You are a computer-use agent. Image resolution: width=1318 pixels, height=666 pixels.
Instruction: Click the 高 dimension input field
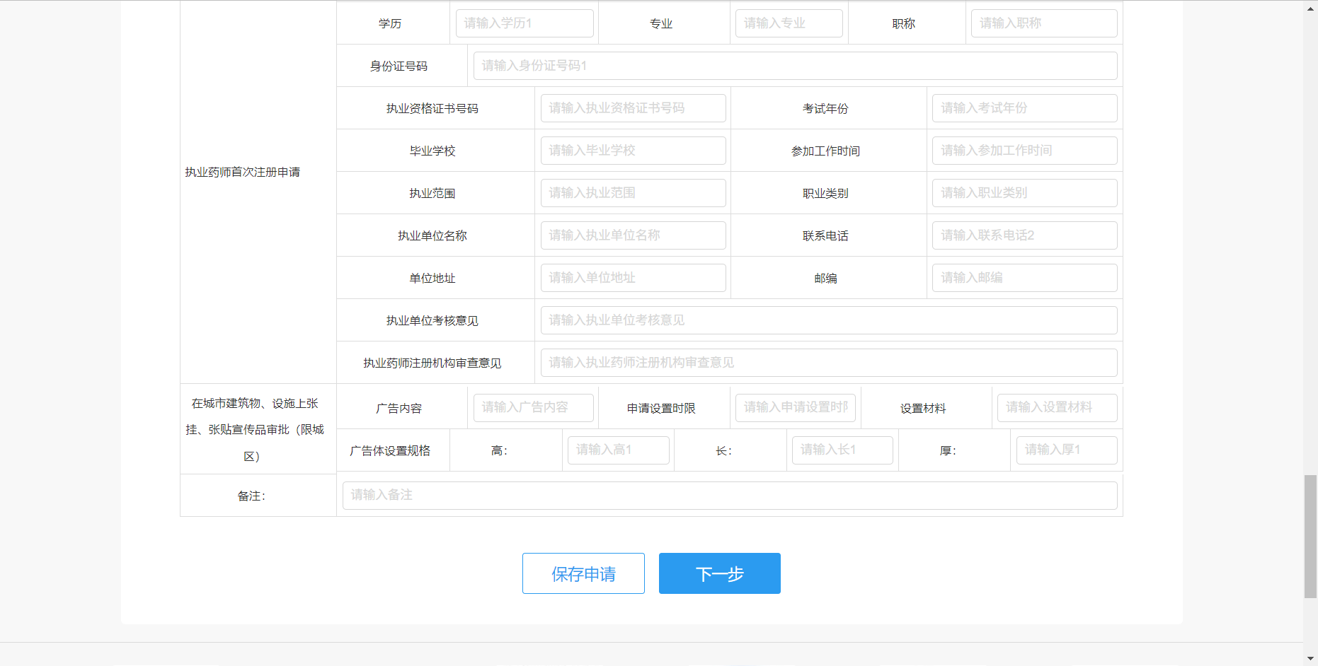[618, 450]
